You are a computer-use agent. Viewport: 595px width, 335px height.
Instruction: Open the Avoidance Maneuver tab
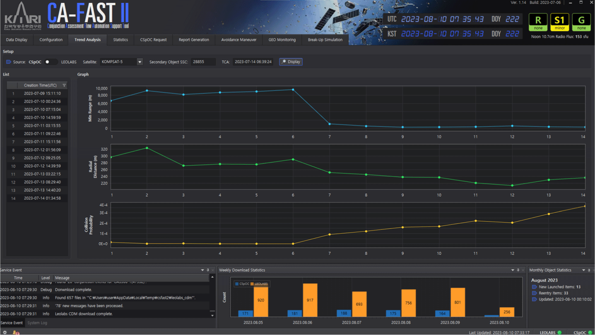pyautogui.click(x=238, y=40)
